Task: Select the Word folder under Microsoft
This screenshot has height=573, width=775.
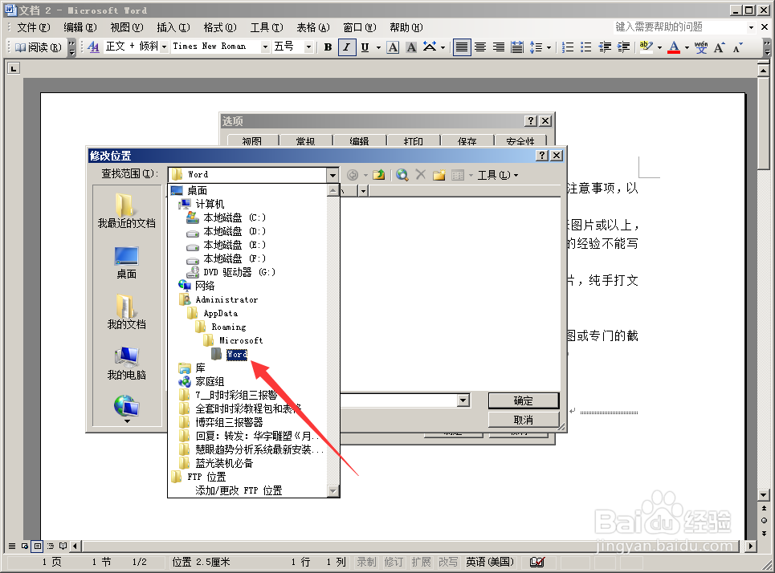Action: click(x=236, y=354)
